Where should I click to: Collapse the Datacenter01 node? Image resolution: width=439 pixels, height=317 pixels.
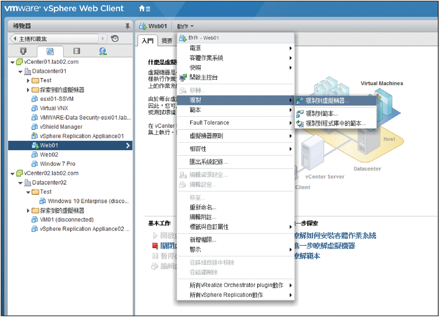(x=21, y=71)
